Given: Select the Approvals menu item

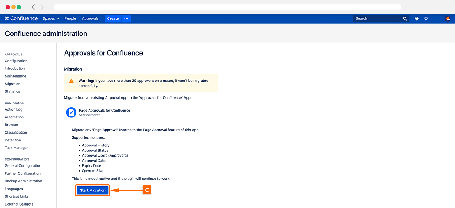Looking at the screenshot, I should (x=90, y=18).
